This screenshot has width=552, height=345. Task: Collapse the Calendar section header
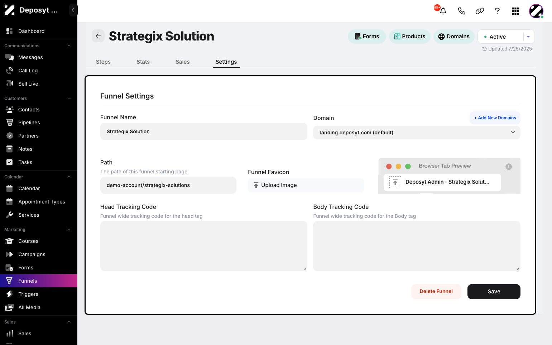coord(69,177)
